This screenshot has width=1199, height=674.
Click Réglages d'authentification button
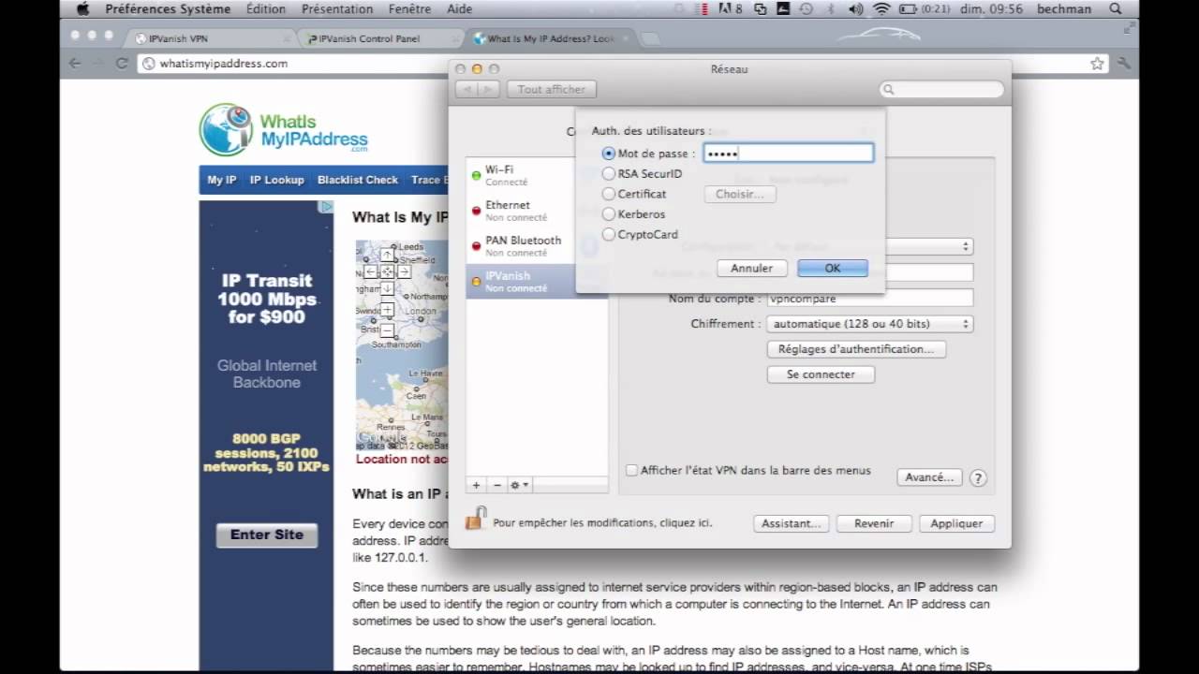(x=856, y=349)
